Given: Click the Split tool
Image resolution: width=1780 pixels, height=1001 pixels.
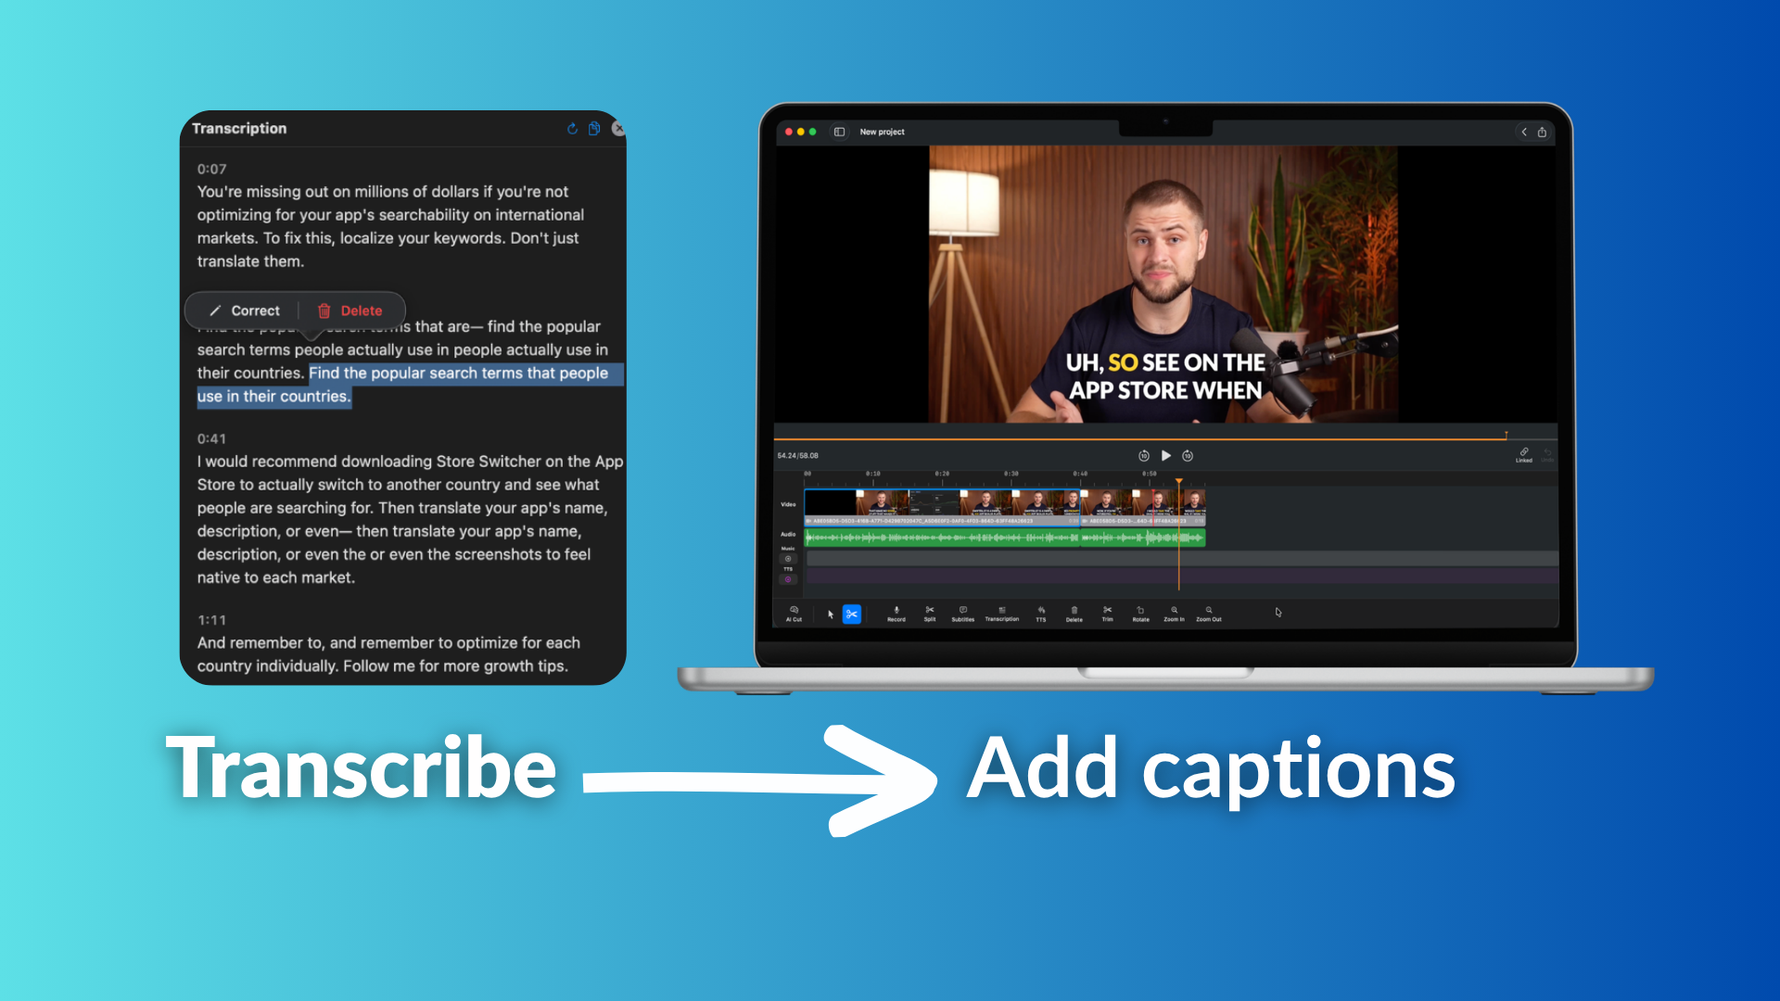Looking at the screenshot, I should click(x=930, y=614).
